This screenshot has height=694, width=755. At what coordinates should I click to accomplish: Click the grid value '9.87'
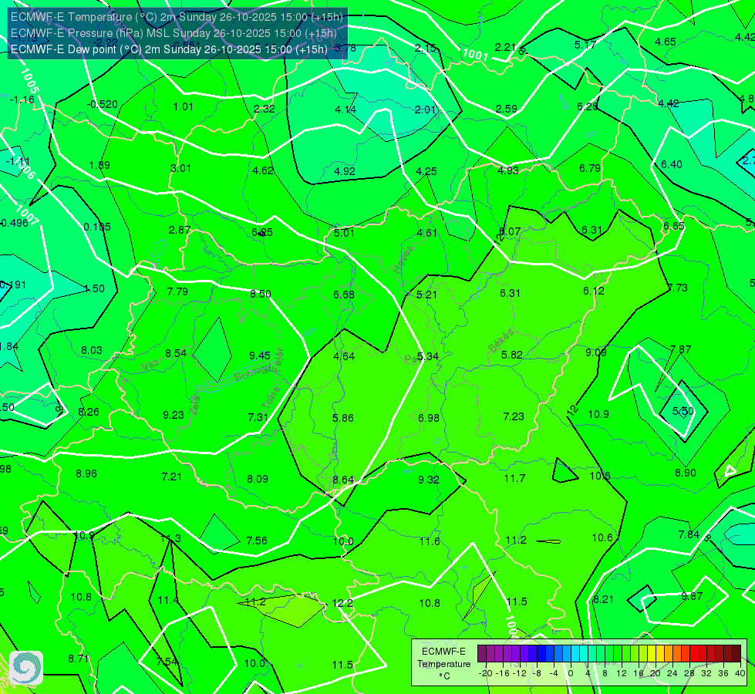[x=692, y=596]
